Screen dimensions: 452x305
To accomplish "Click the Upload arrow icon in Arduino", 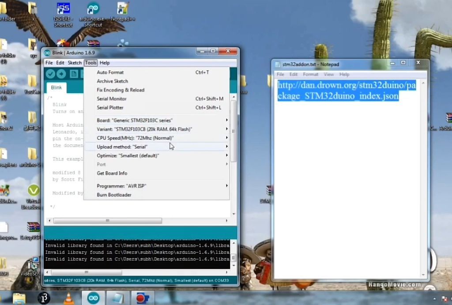I will pyautogui.click(x=61, y=74).
